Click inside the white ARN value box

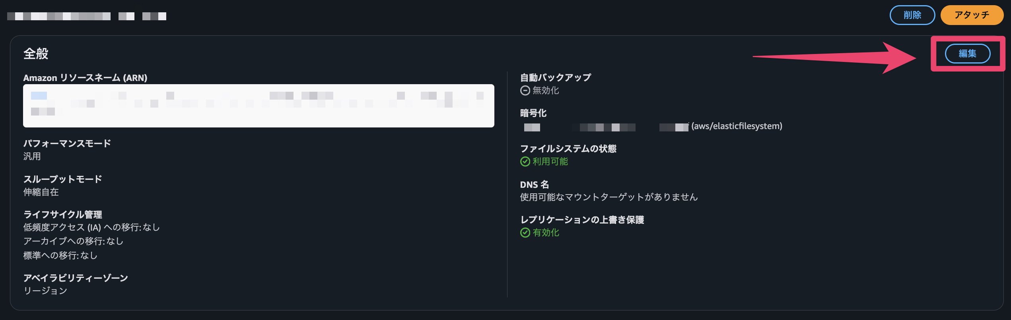click(259, 106)
